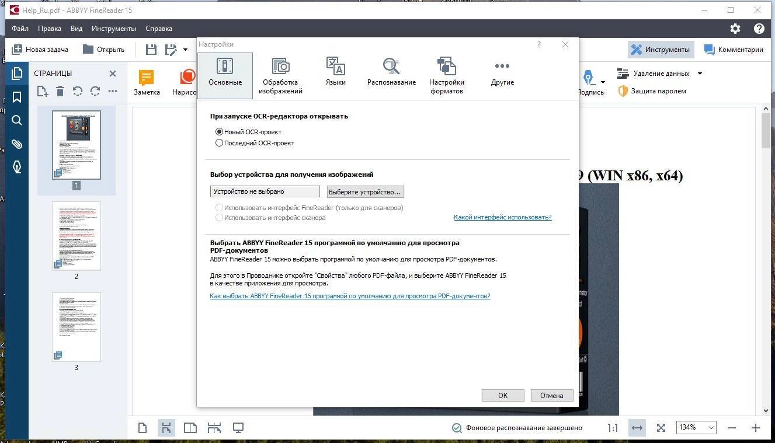Open the Комментарии panel
The image size is (775, 443).
734,50
